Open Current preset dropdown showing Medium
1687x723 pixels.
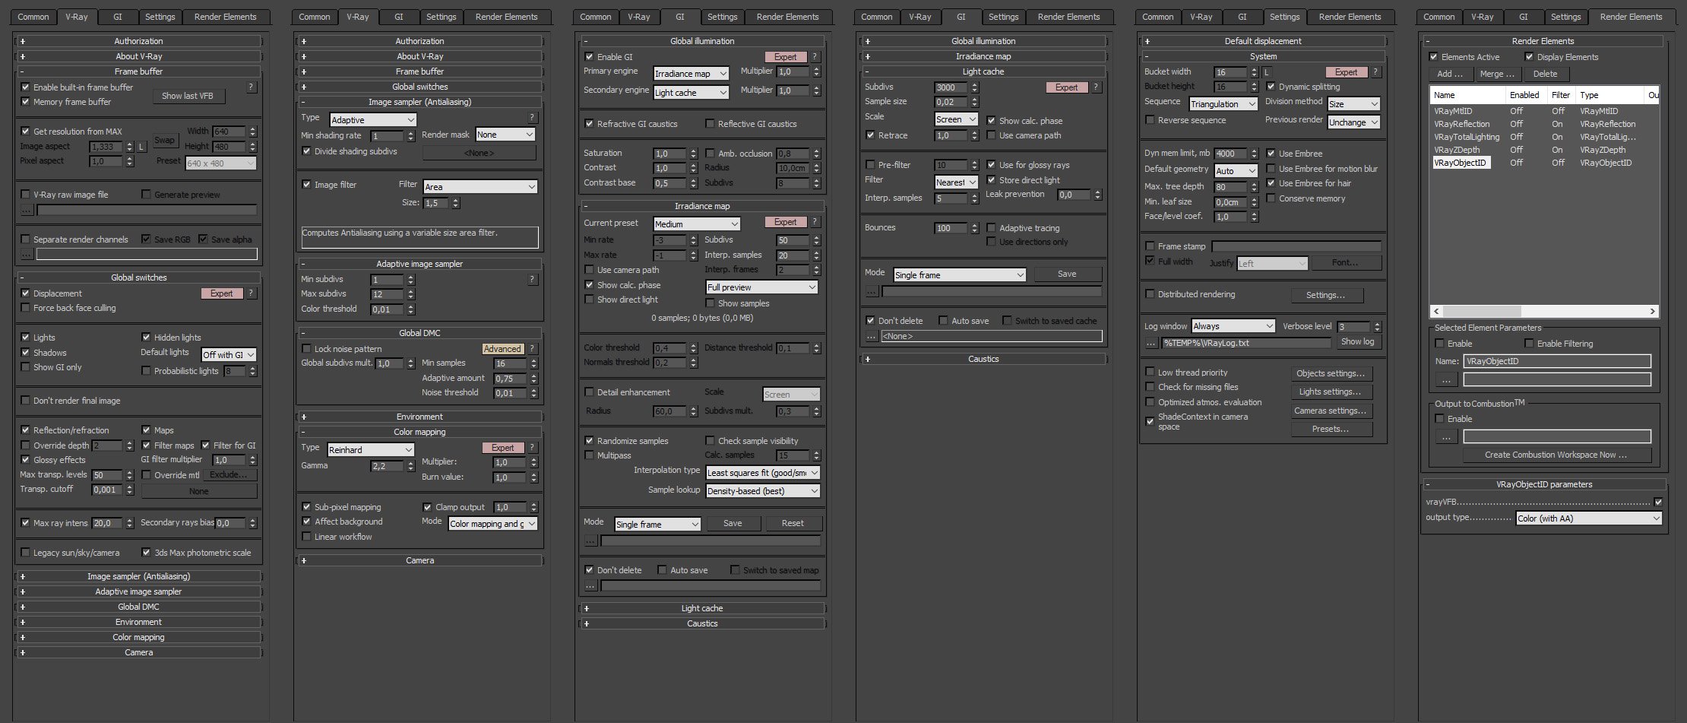point(697,224)
